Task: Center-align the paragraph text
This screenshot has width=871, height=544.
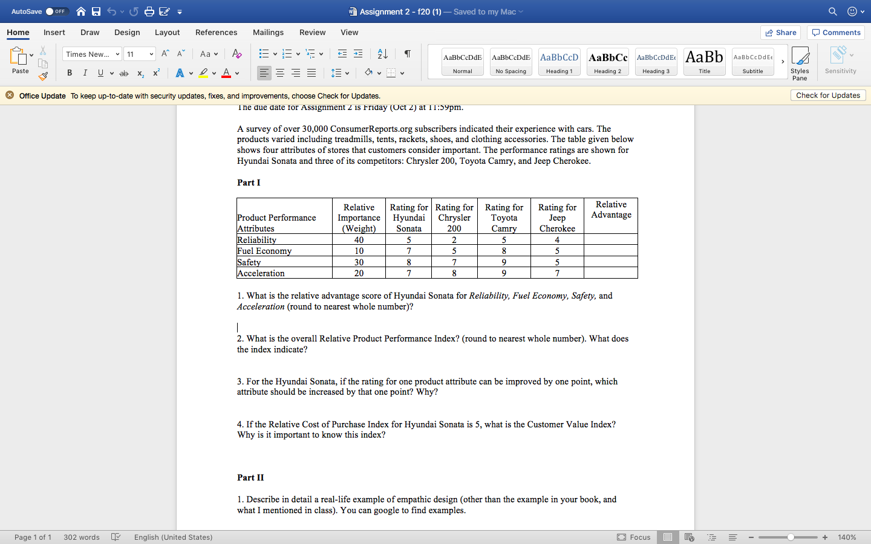Action: (280, 73)
